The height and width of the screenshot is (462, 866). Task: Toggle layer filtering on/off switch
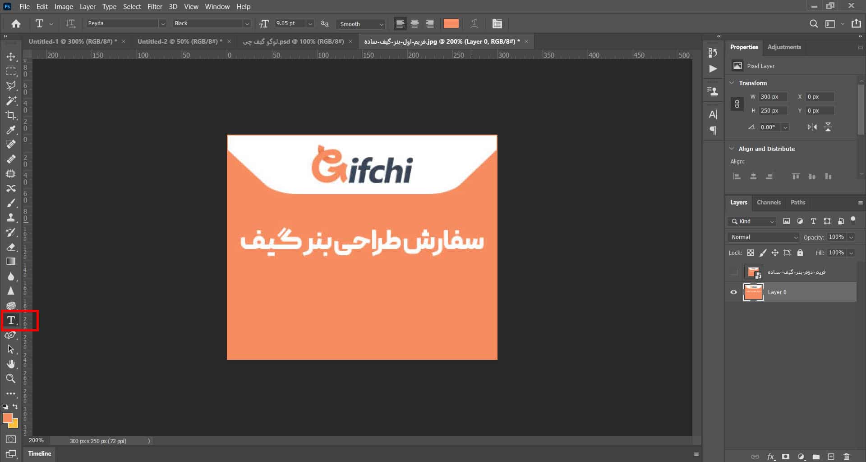(x=853, y=220)
